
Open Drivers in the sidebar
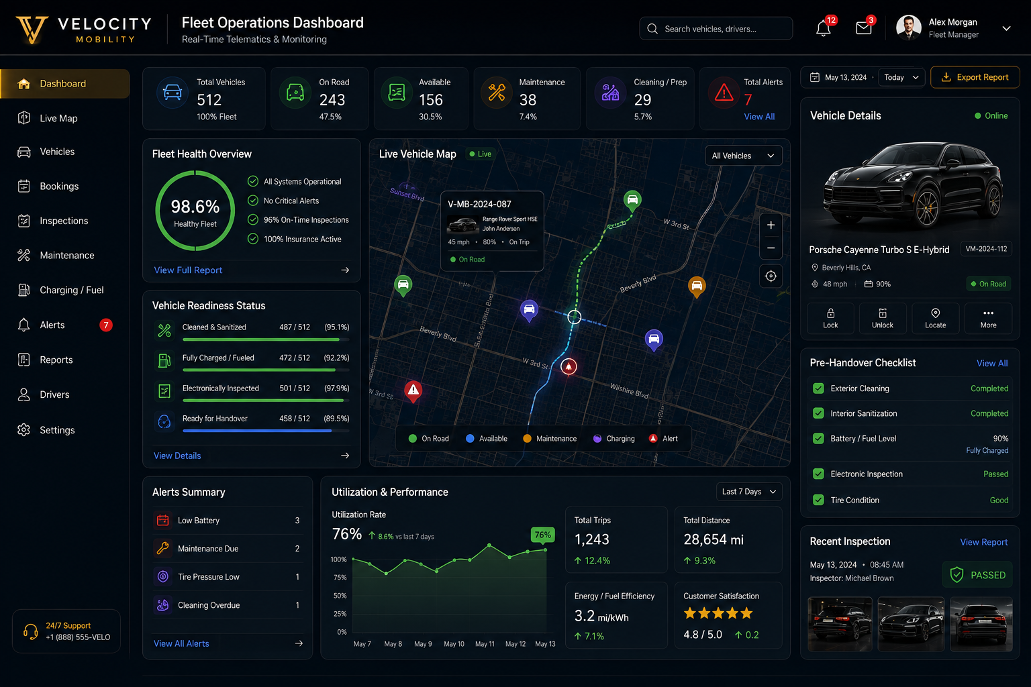(64, 394)
